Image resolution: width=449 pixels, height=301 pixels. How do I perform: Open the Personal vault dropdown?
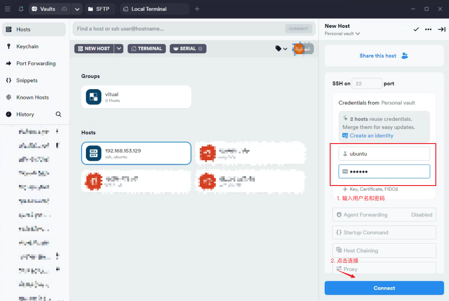(x=342, y=34)
